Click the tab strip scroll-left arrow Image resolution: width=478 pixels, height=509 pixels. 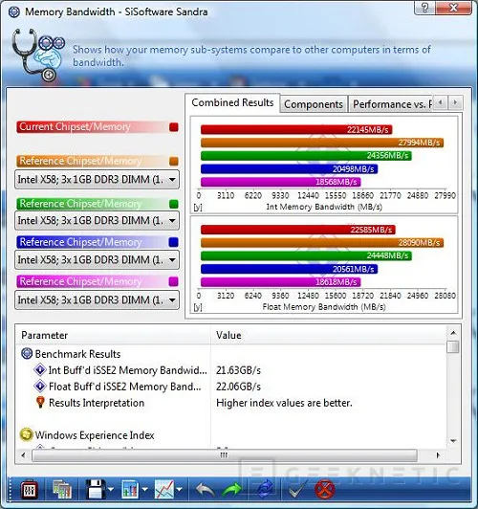coord(441,103)
